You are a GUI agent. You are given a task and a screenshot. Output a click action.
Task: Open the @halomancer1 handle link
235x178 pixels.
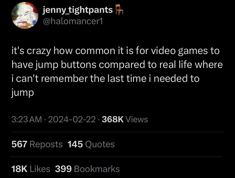point(73,21)
